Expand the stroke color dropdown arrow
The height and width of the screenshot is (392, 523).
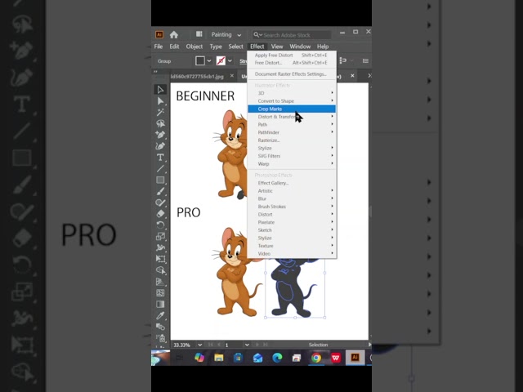230,60
